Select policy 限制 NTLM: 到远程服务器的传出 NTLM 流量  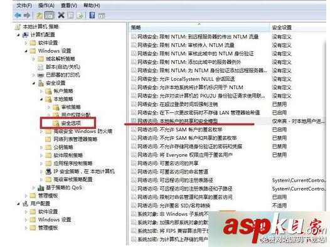tap(198, 37)
